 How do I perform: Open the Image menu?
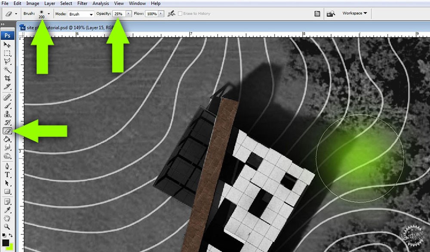[x=33, y=3]
